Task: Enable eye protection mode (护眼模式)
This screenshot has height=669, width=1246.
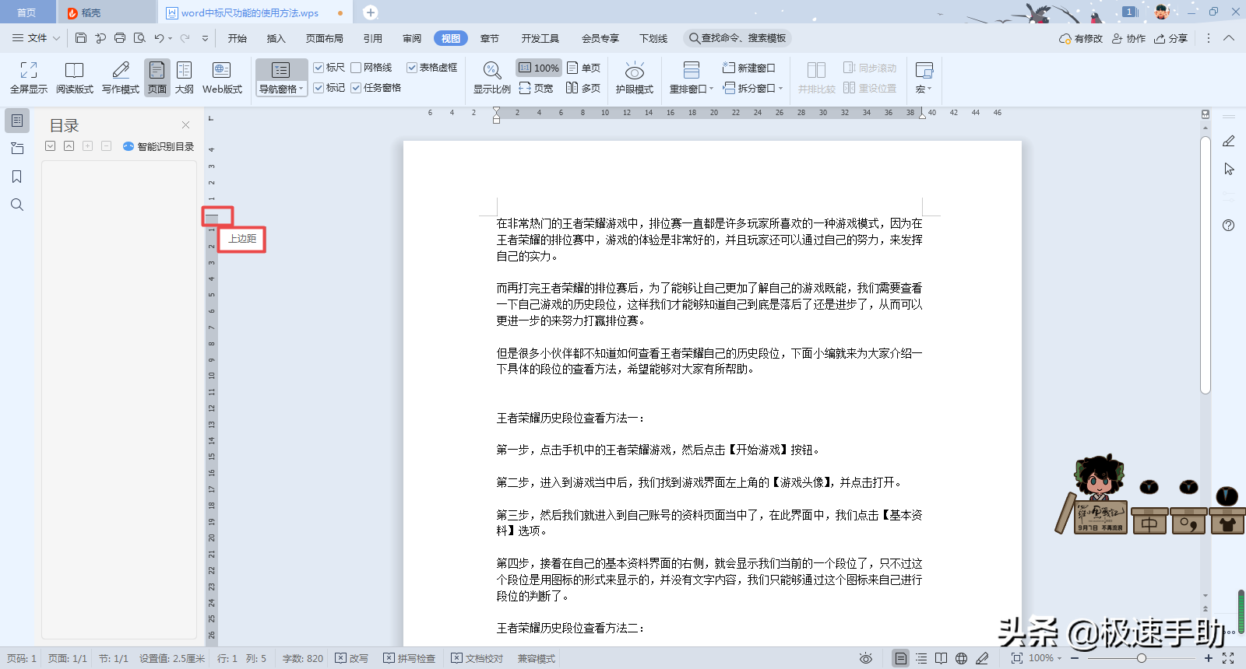Action: click(635, 78)
